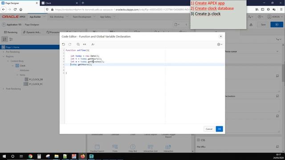The width and height of the screenshot is (285, 160).
Task: Switch to the Dynamic Actions tab
Action: 32,32
